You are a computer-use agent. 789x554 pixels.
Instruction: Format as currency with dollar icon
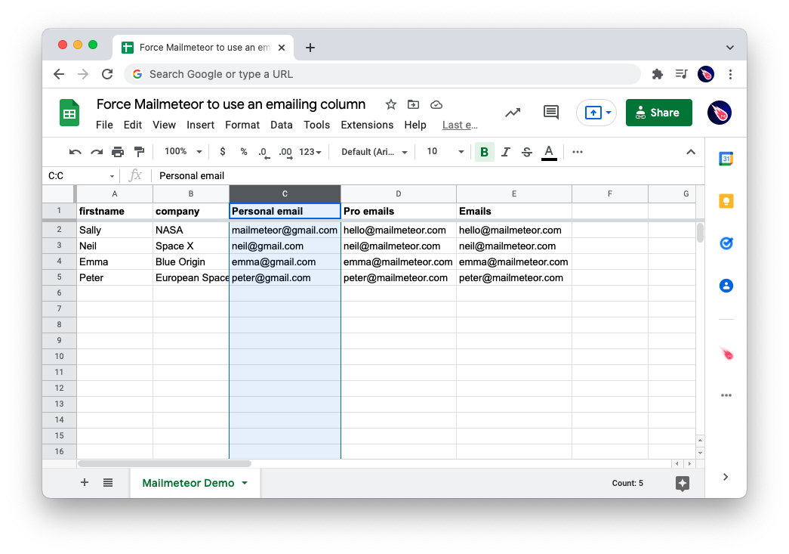[x=223, y=152]
